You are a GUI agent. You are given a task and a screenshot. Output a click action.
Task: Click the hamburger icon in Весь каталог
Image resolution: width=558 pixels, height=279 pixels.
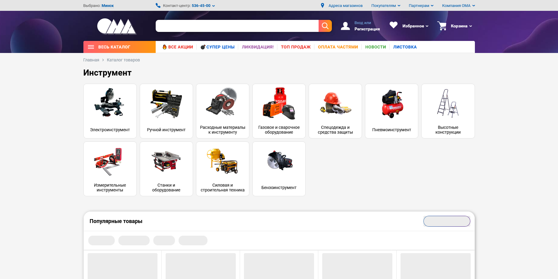point(91,47)
